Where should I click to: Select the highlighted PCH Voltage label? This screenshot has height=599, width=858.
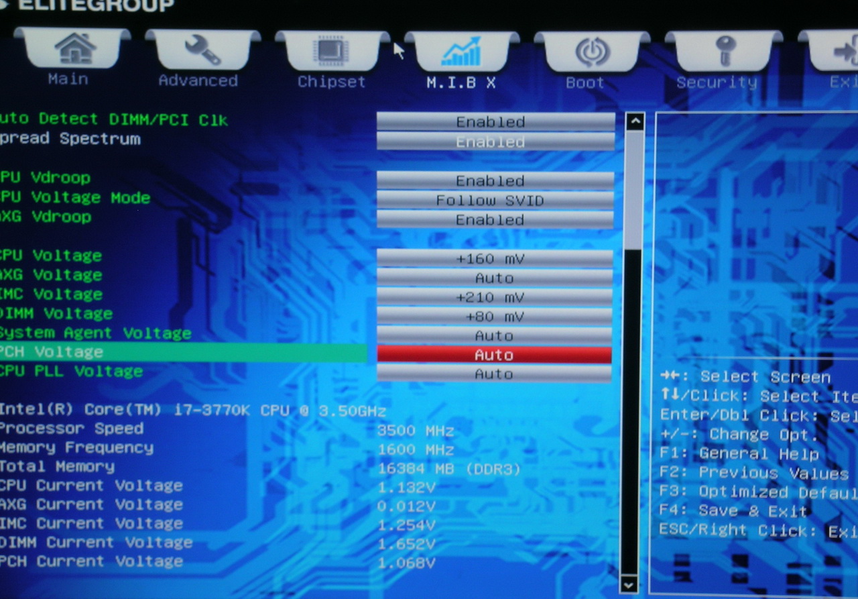[52, 352]
